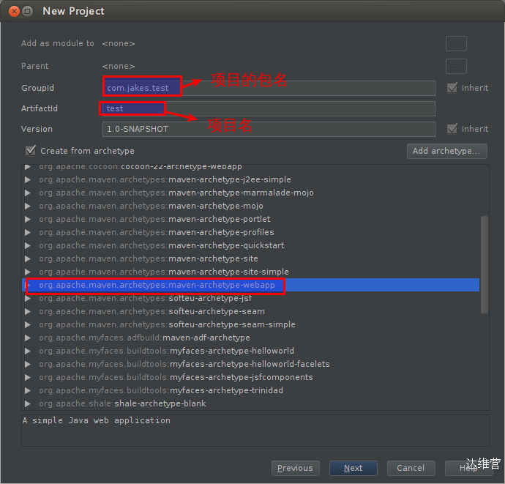Image resolution: width=505 pixels, height=484 pixels.
Task: Expand the maven-archetype-webapp node
Action: pyautogui.click(x=28, y=285)
